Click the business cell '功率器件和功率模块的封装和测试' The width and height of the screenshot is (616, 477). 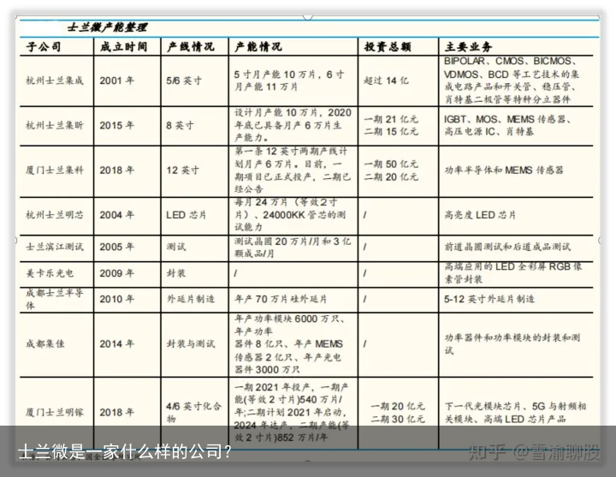click(x=512, y=343)
